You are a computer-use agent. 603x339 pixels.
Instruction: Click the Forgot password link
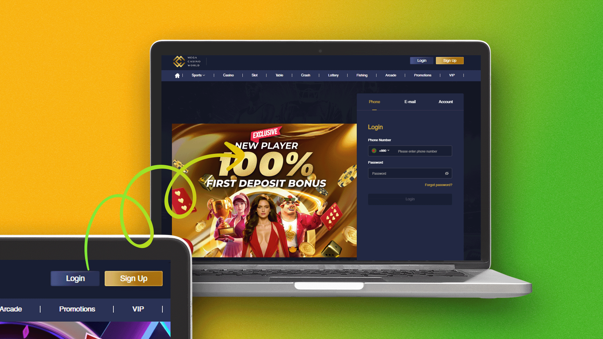click(438, 185)
